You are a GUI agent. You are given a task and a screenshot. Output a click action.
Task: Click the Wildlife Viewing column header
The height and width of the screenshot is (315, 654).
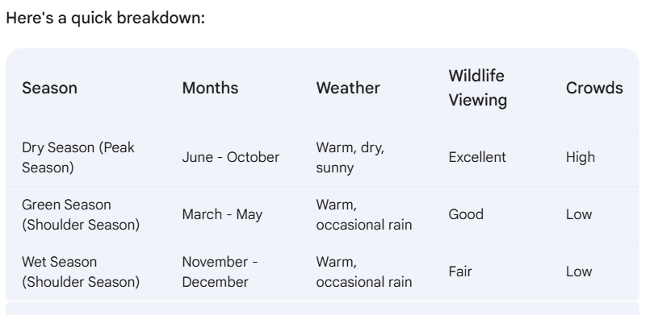477,88
